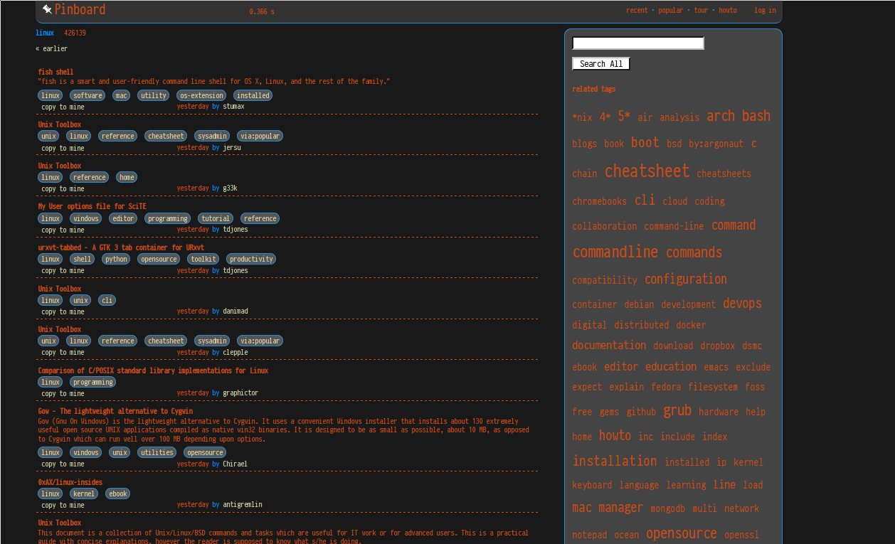Click the via:popular tag on first Unix Toolbox
The image size is (895, 544).
click(x=260, y=136)
